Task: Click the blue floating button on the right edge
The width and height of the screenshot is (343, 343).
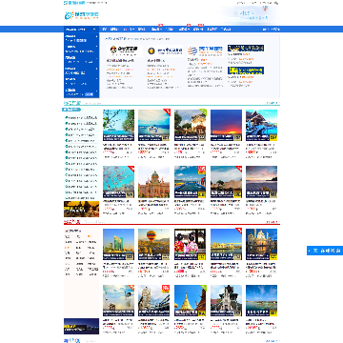Action: pyautogui.click(x=325, y=251)
